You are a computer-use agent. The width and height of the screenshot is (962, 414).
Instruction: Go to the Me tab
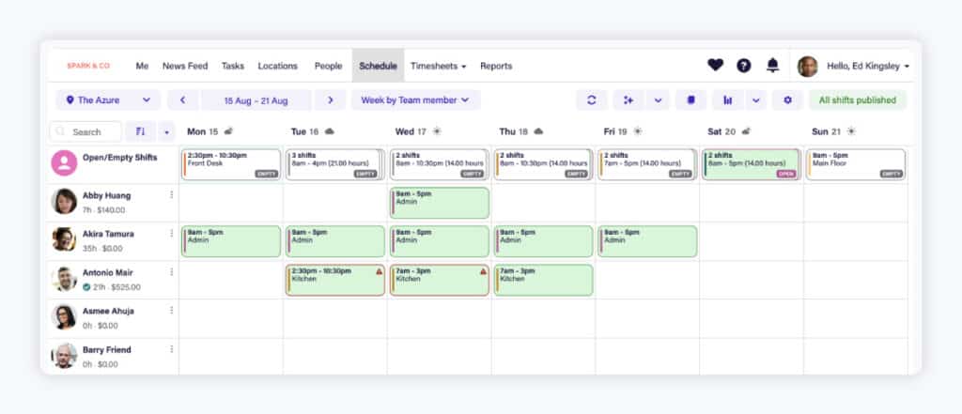[x=143, y=66]
